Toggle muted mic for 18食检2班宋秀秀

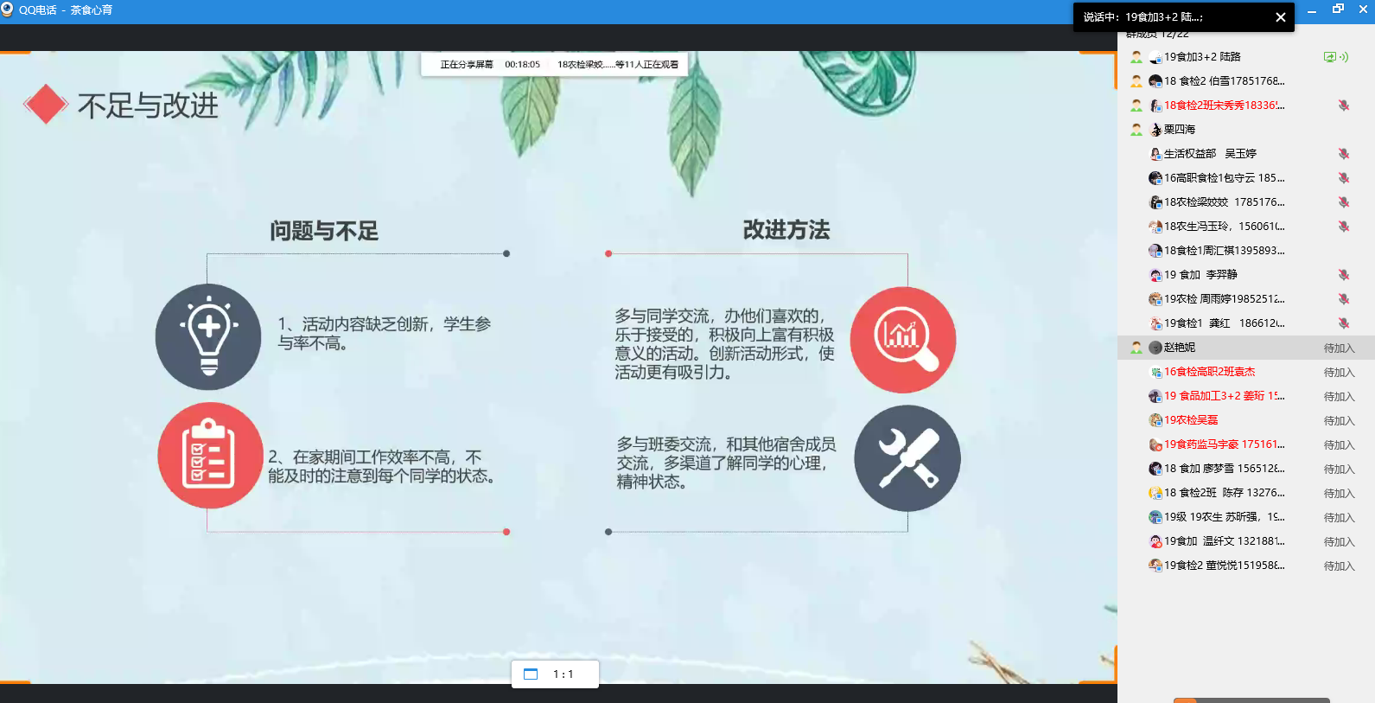click(1344, 105)
